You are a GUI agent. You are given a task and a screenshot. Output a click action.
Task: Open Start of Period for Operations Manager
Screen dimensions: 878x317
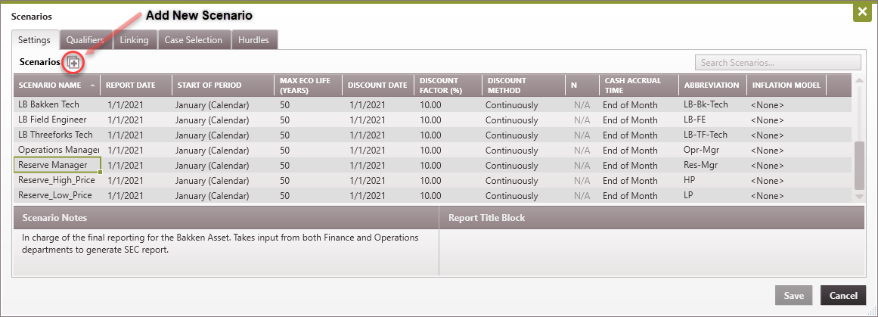point(212,151)
